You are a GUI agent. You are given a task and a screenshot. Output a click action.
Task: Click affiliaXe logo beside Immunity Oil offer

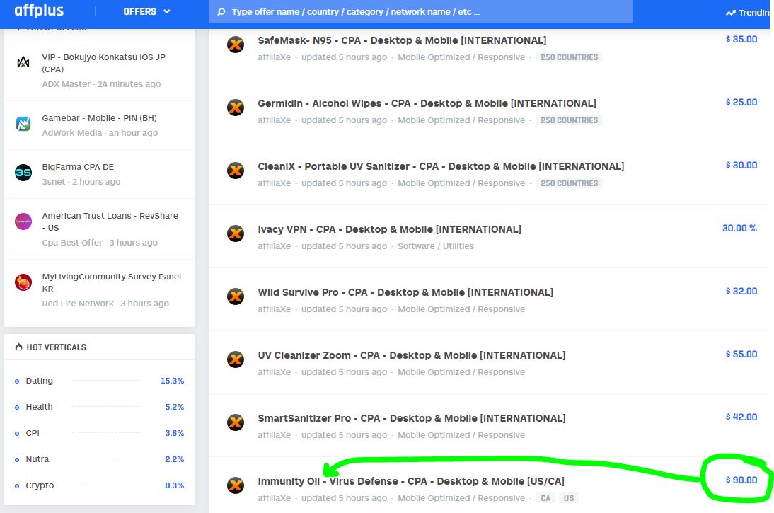pyautogui.click(x=236, y=485)
